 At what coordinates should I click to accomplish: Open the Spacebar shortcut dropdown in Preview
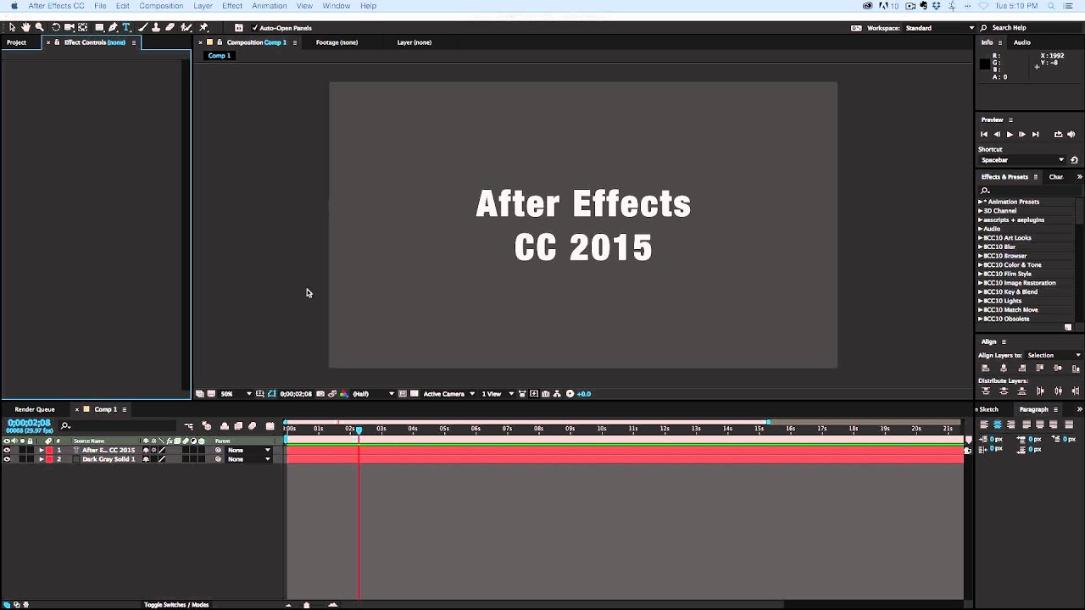pyautogui.click(x=1022, y=160)
